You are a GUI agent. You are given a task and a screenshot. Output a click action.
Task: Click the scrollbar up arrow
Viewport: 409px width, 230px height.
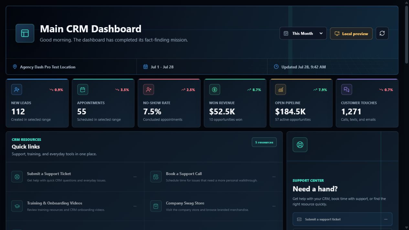(407, 2)
